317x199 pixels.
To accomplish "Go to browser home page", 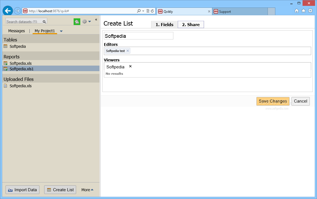I will tap(297, 11).
